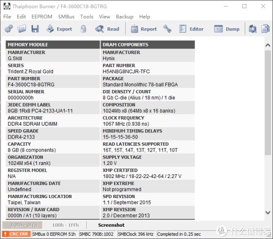Click the 1024Mb x8 composition value
Viewport: 273px width, 239px height.
(139, 111)
